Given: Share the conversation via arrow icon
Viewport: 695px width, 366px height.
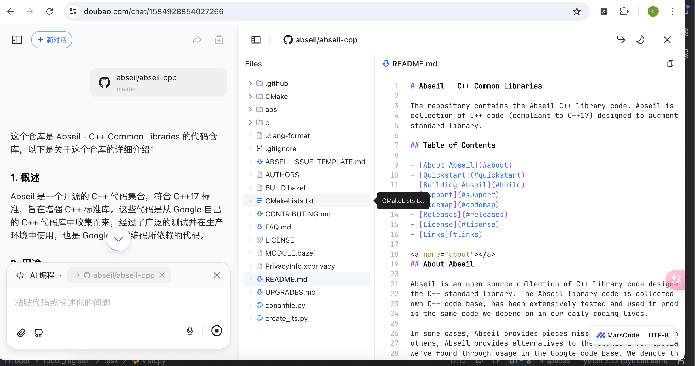Looking at the screenshot, I should click(197, 40).
